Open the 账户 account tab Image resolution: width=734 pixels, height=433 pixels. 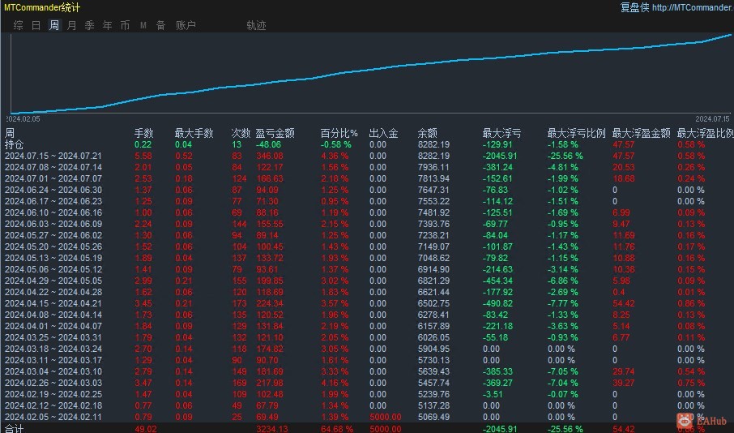click(186, 25)
